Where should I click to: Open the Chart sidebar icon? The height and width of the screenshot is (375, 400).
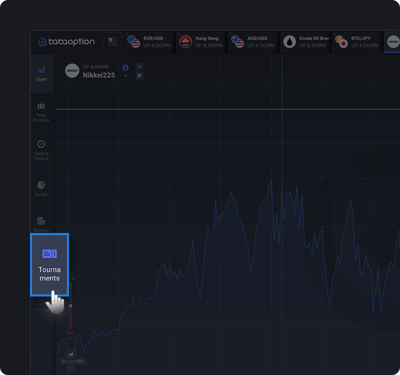[x=41, y=70]
